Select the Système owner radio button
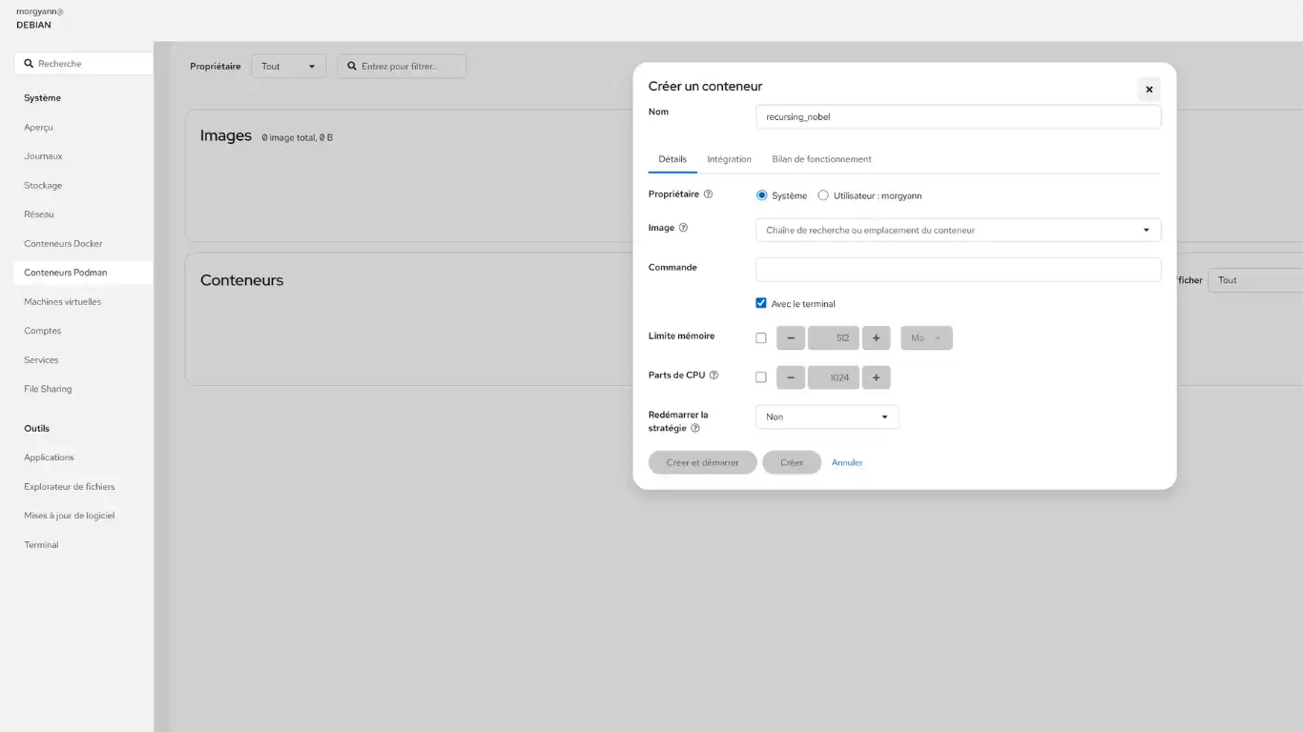1303x732 pixels. 762,195
